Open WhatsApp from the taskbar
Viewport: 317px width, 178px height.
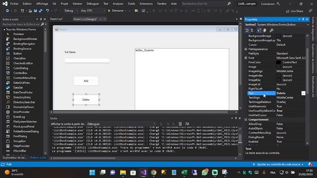(x=205, y=173)
